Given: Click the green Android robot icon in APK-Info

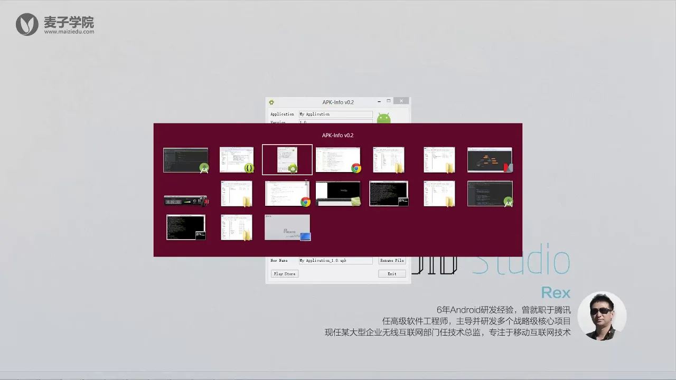Looking at the screenshot, I should click(384, 118).
